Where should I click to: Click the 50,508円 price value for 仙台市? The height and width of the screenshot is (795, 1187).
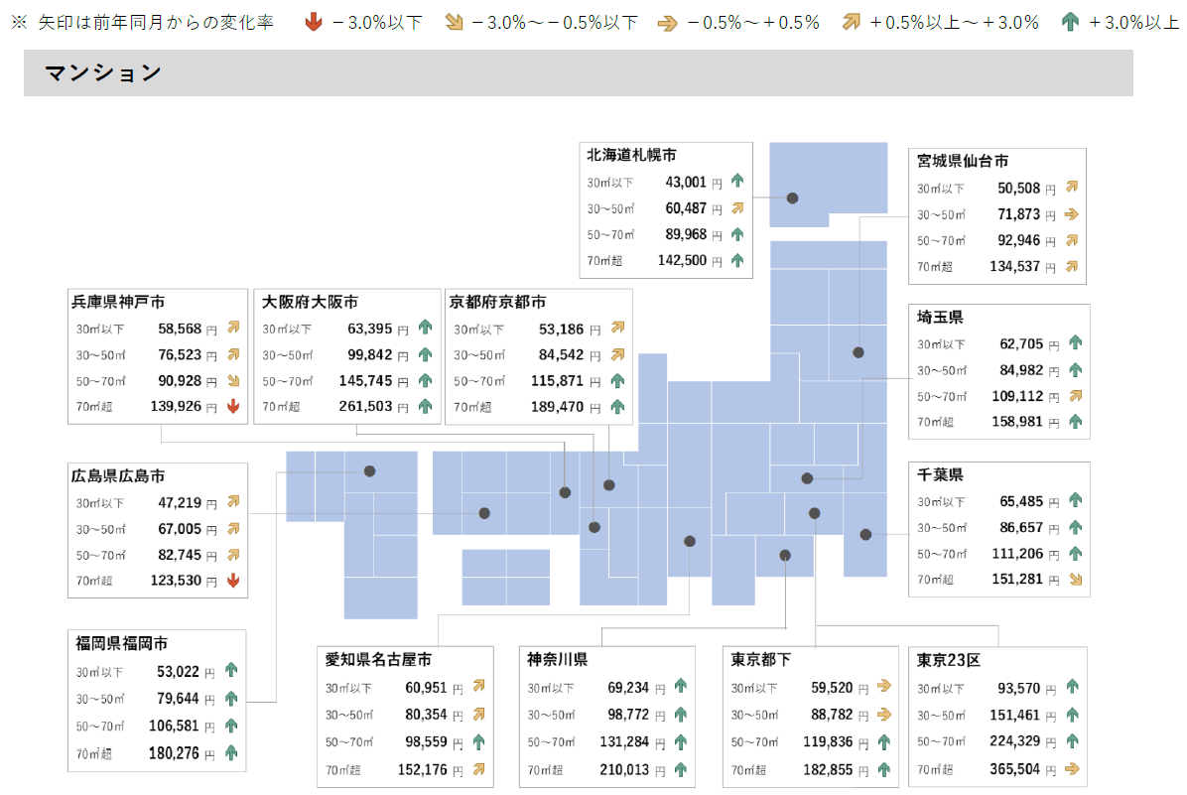pyautogui.click(x=1021, y=187)
